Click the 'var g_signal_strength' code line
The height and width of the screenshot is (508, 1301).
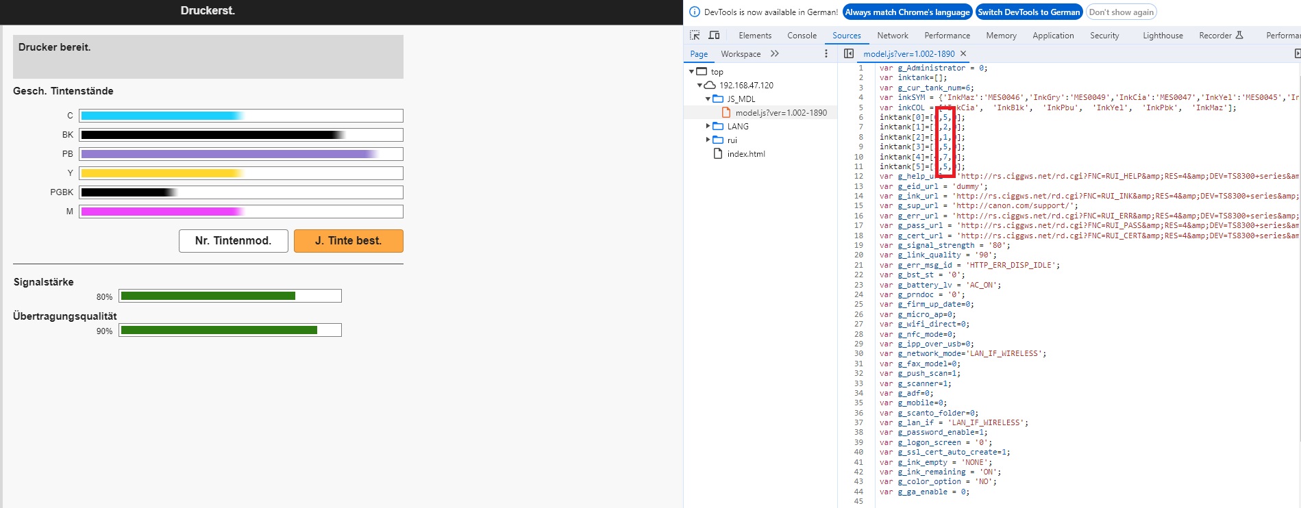click(945, 245)
